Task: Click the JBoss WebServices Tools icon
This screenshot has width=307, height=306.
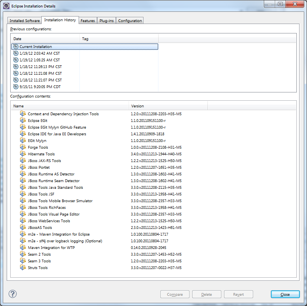Action: [x=23, y=221]
